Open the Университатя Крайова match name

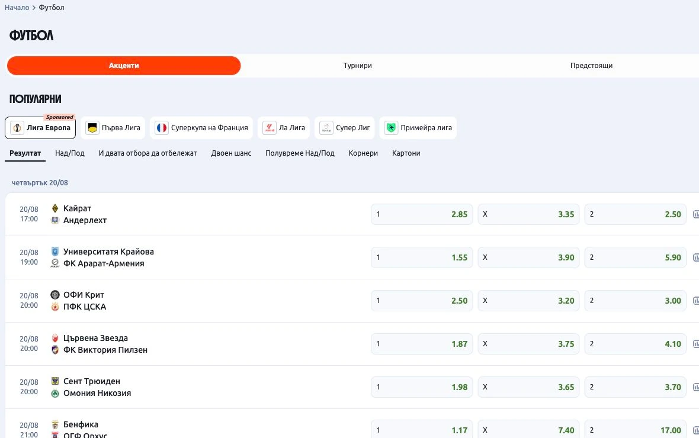108,252
